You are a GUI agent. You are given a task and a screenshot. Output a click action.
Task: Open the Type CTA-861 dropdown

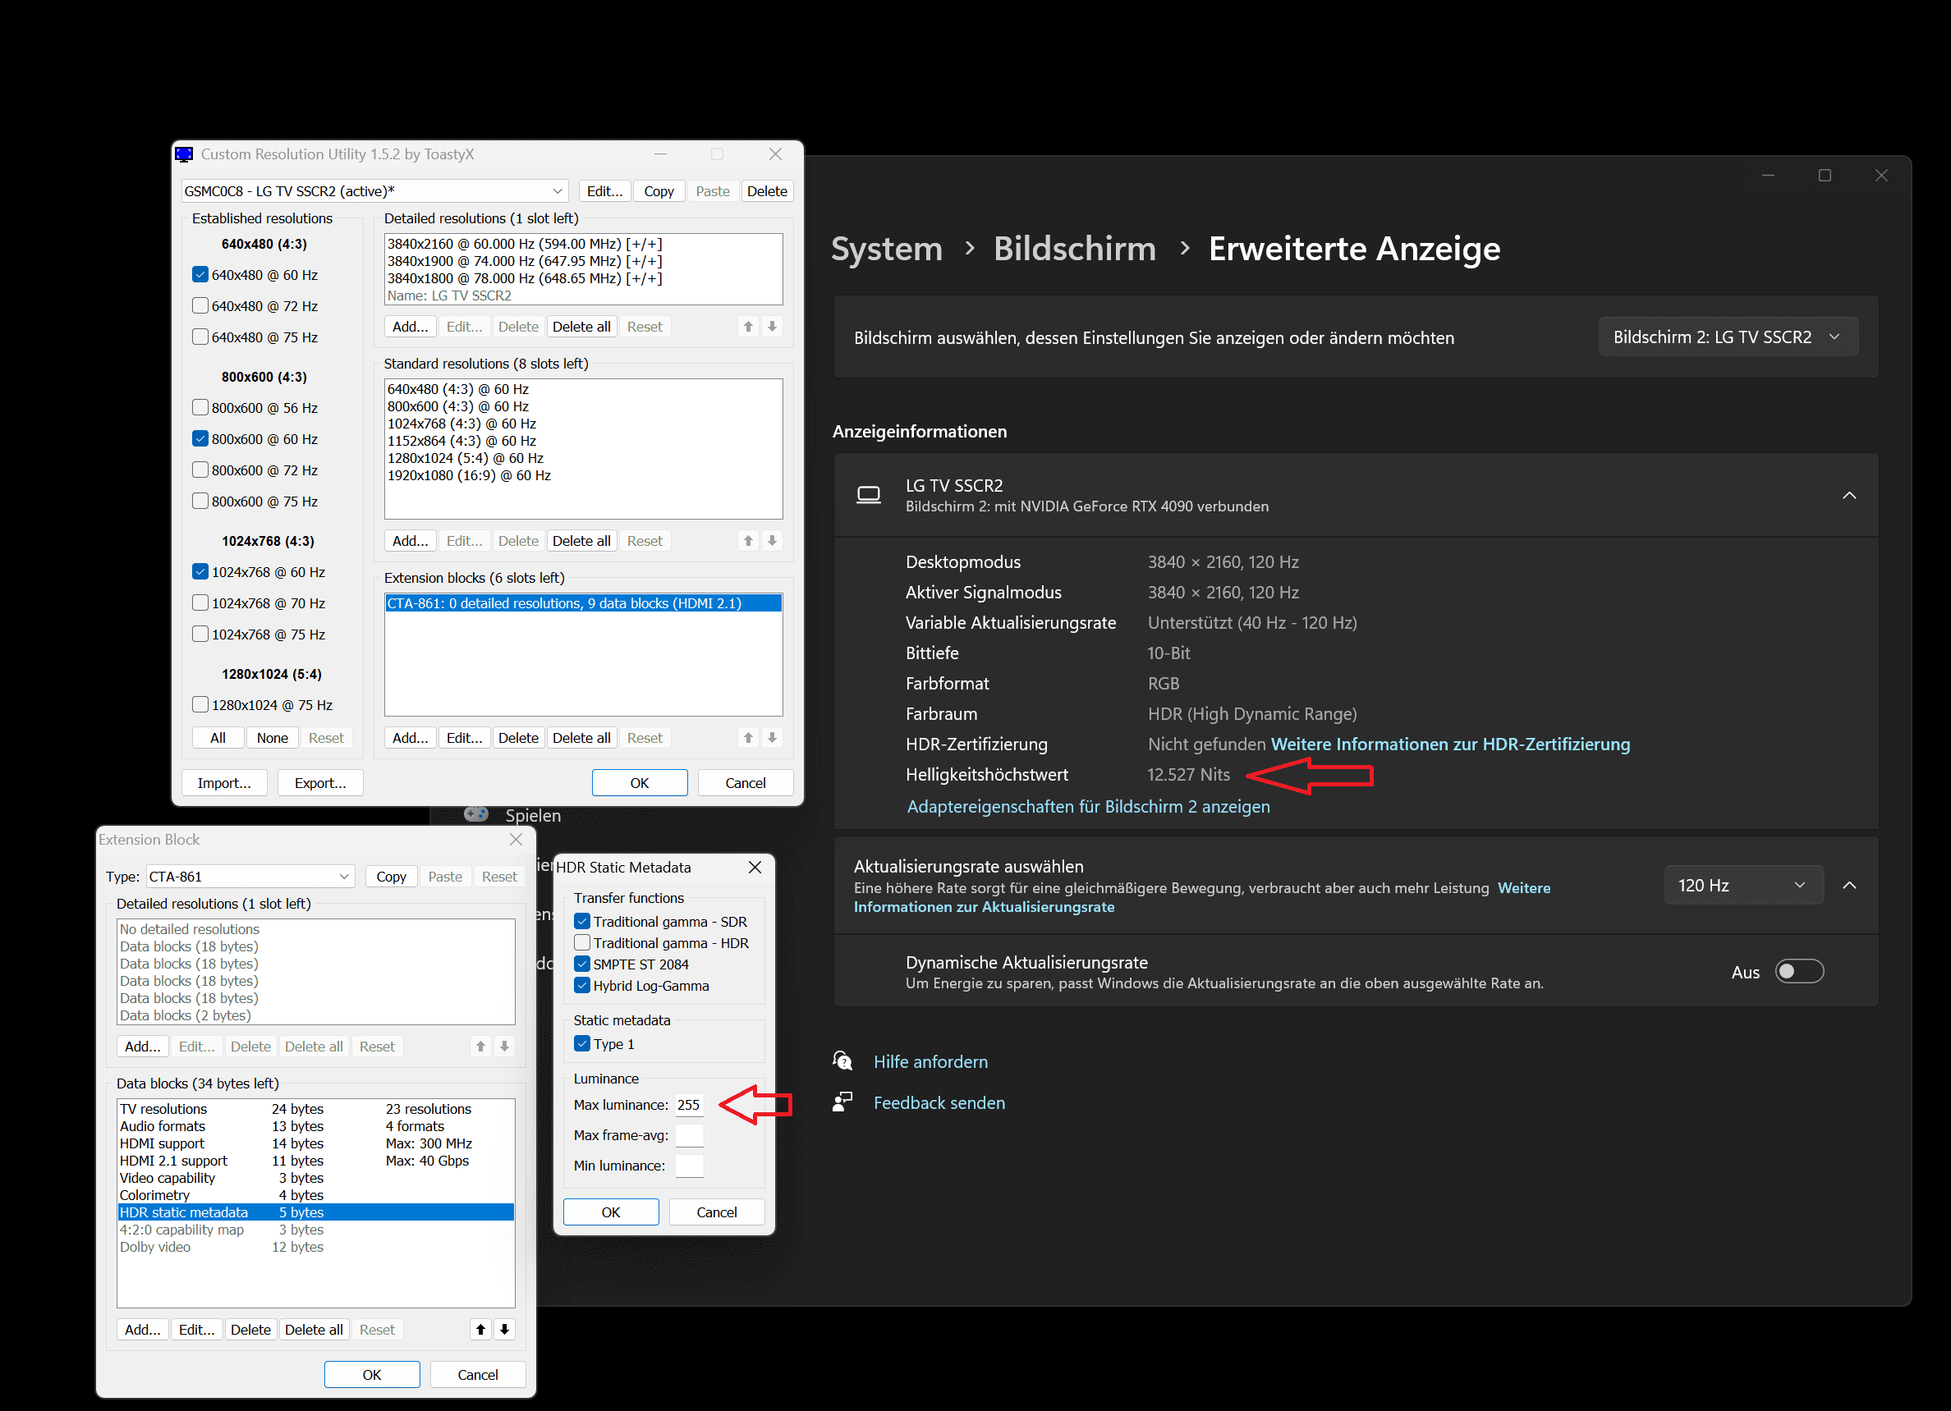pyautogui.click(x=250, y=876)
